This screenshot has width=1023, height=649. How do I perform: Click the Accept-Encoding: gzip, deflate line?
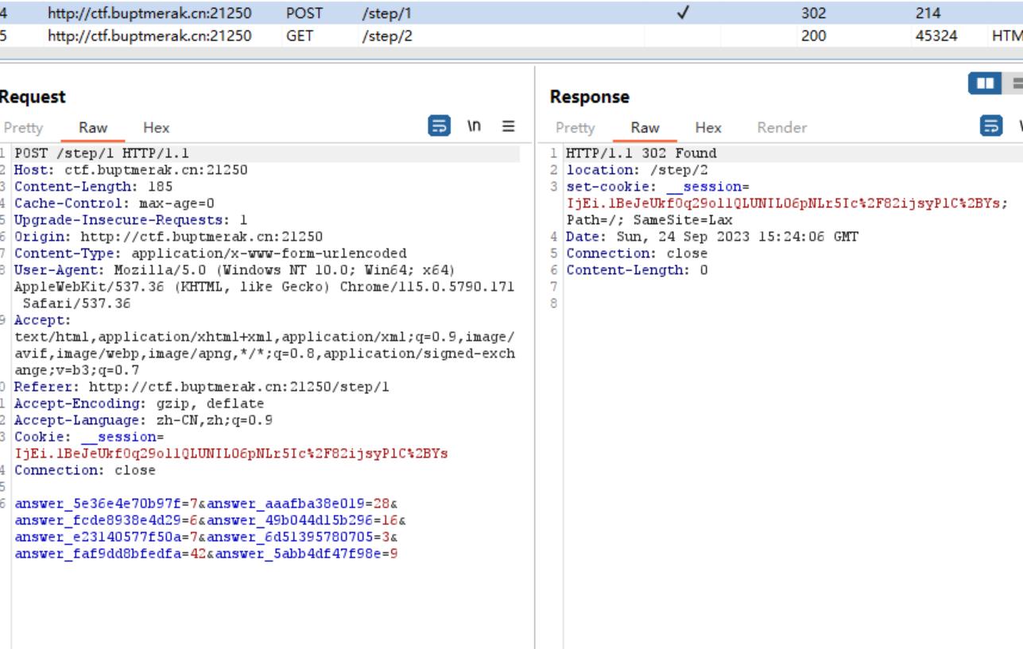(x=139, y=404)
